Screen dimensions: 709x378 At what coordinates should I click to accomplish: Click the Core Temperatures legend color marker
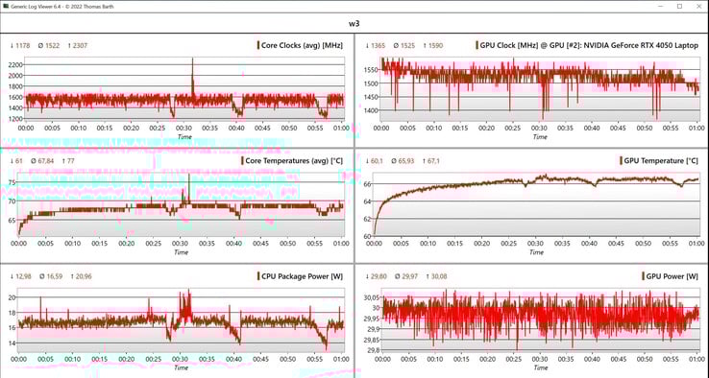(242, 161)
